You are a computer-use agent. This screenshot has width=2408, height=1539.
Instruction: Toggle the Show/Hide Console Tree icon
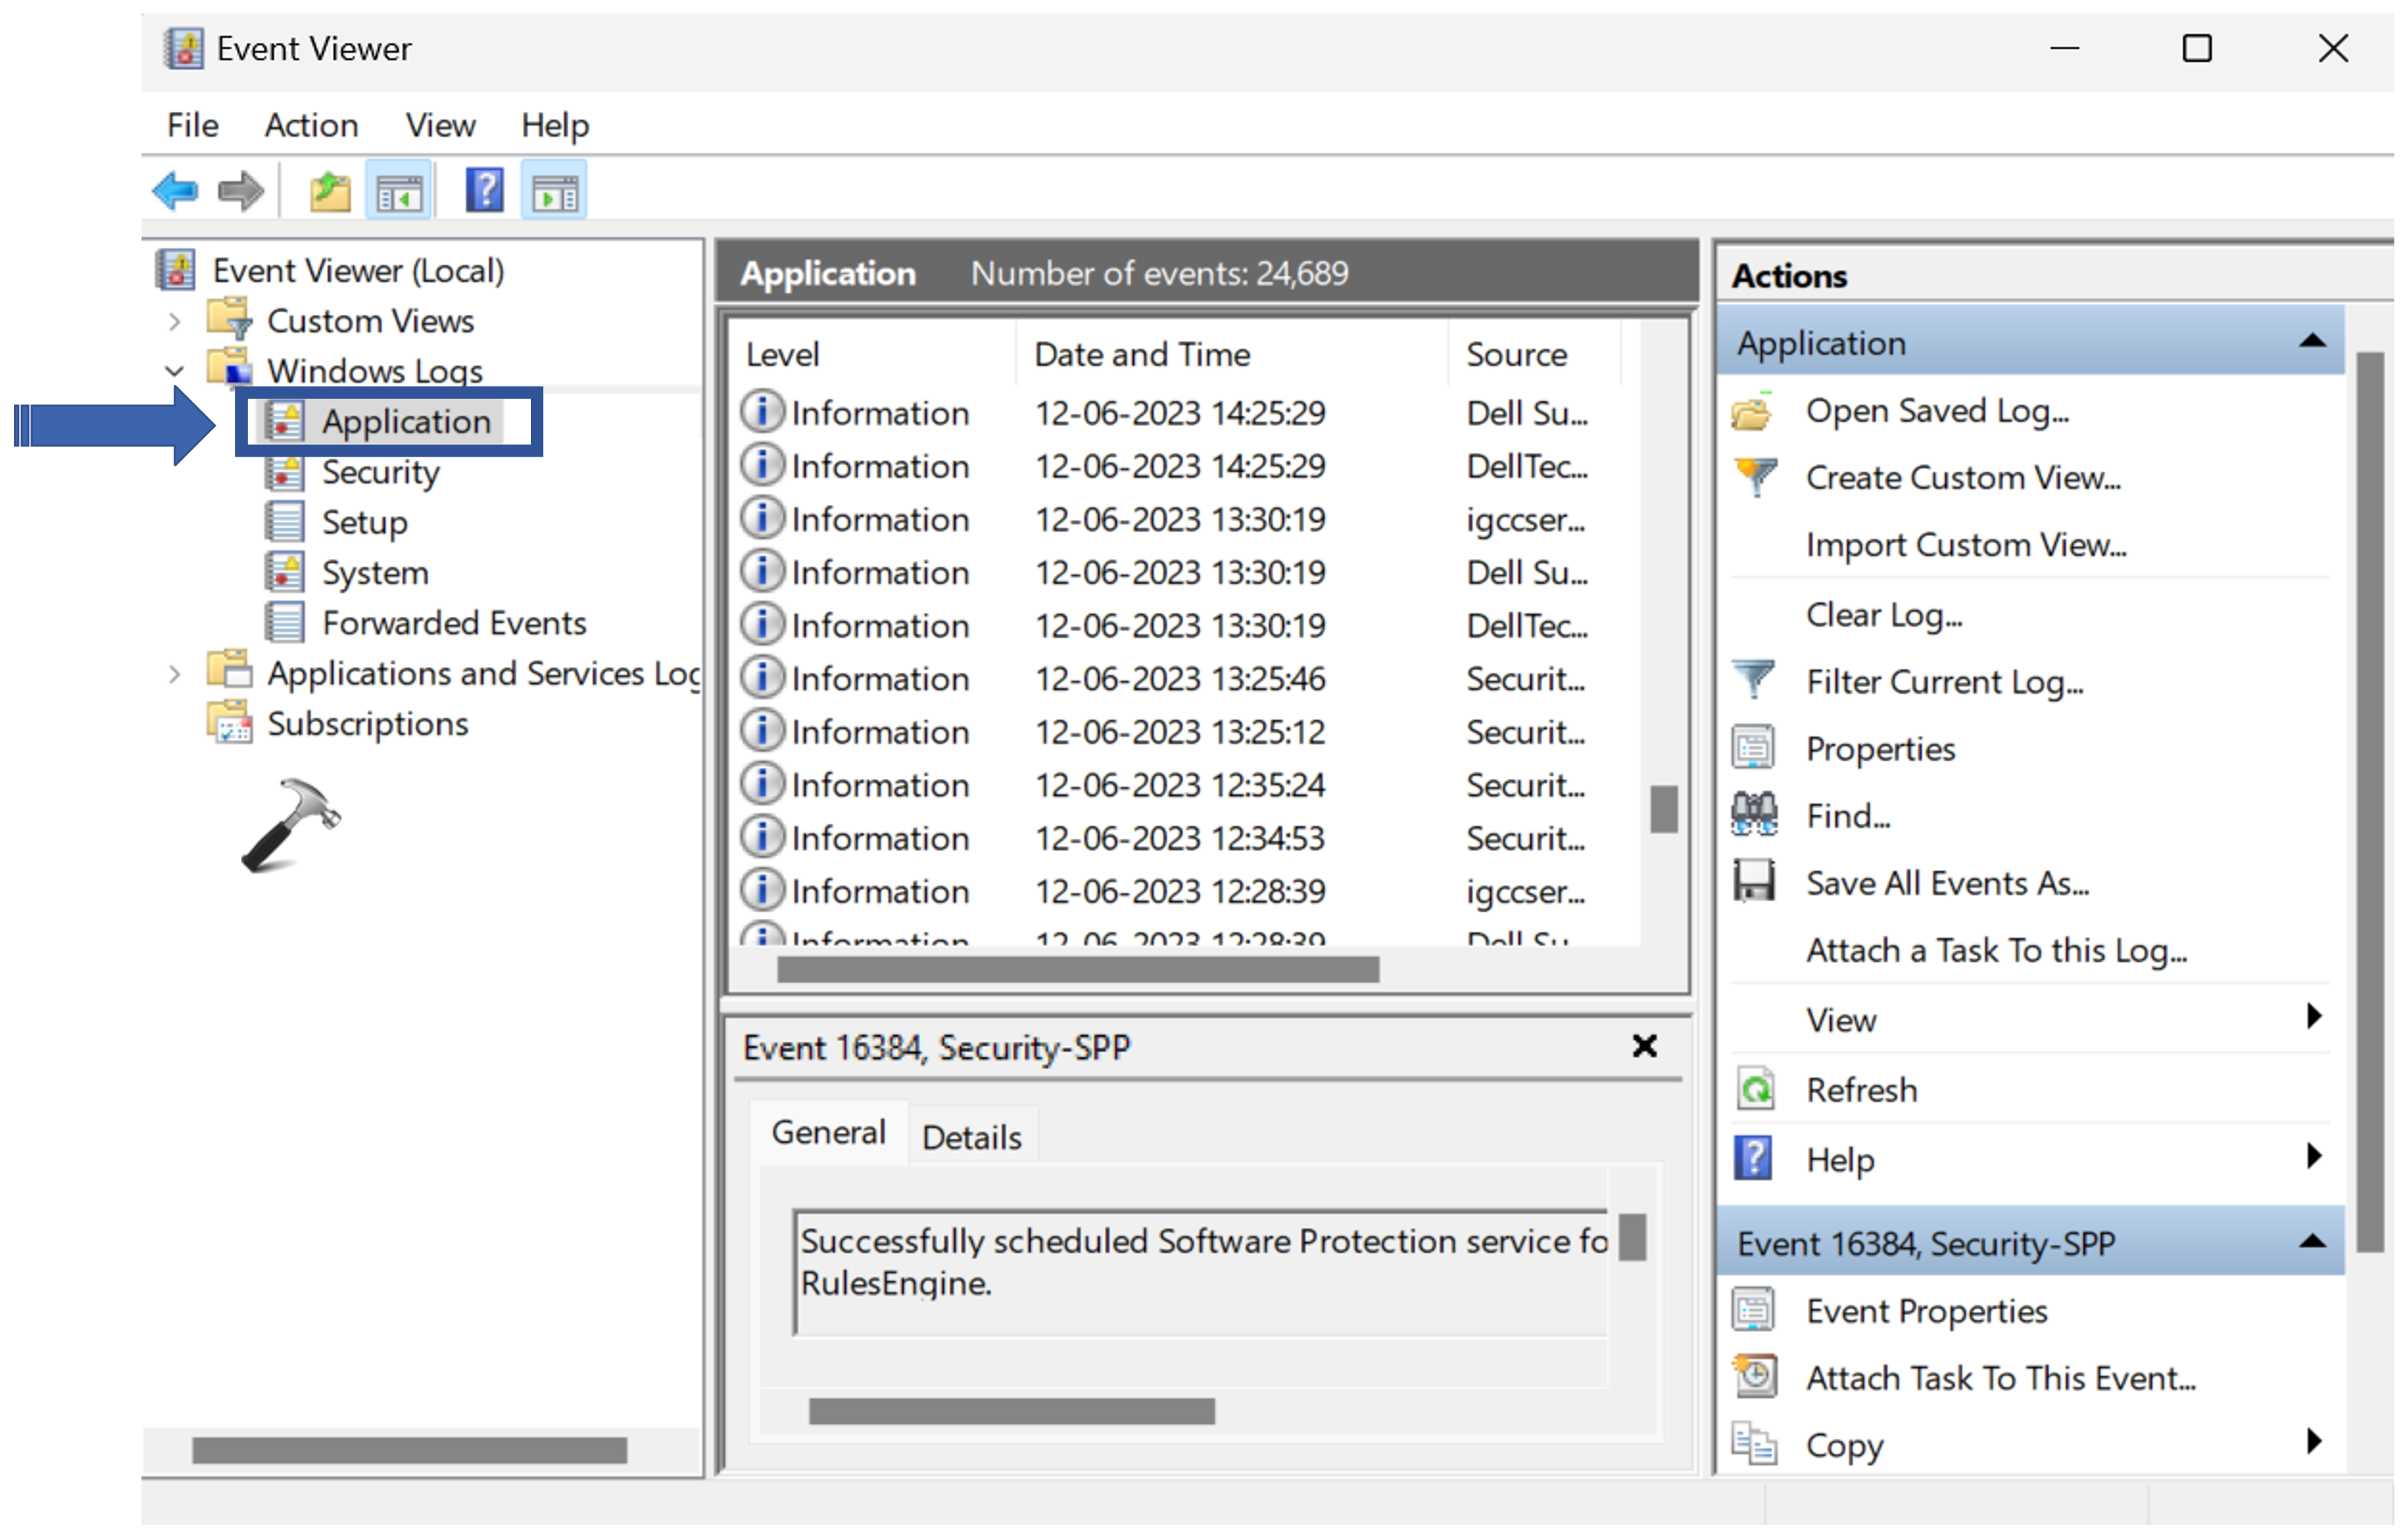[398, 190]
